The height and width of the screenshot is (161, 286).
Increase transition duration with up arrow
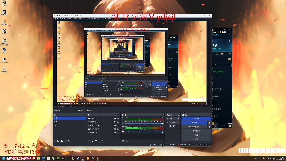178,122
